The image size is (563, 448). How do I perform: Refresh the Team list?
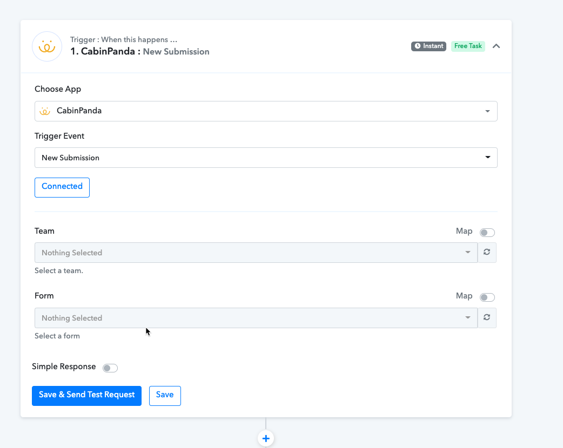click(x=487, y=253)
